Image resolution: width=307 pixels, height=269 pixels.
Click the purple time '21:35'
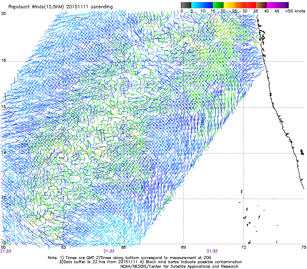point(212,251)
